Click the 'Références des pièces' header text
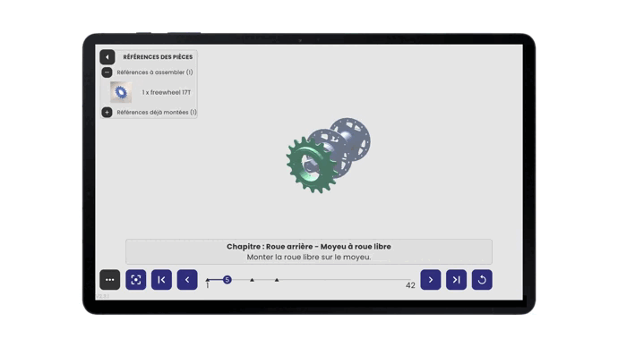Viewport: 618px width, 347px height. (x=158, y=57)
